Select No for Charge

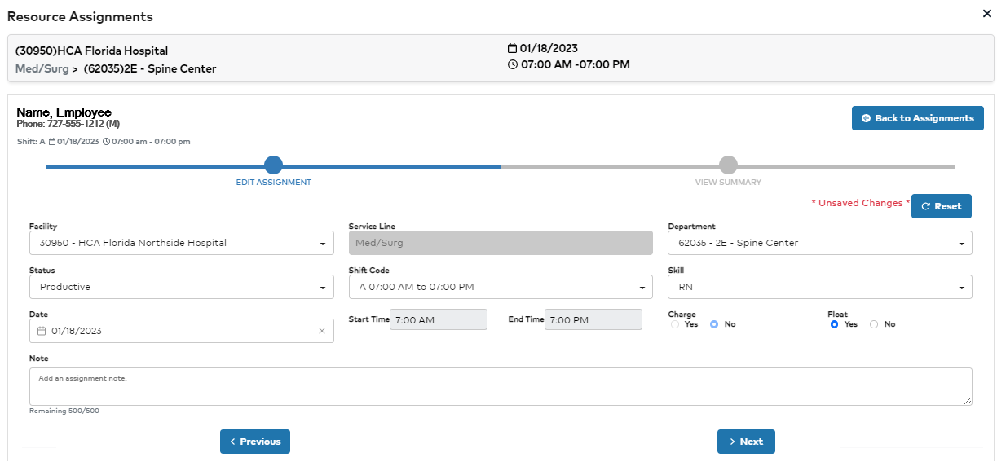pos(713,324)
